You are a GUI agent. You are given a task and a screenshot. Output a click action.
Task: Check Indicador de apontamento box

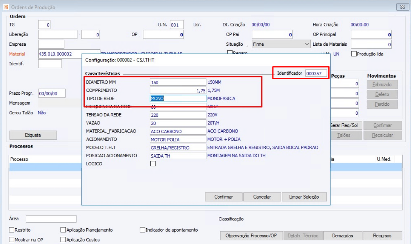pyautogui.click(x=142, y=230)
